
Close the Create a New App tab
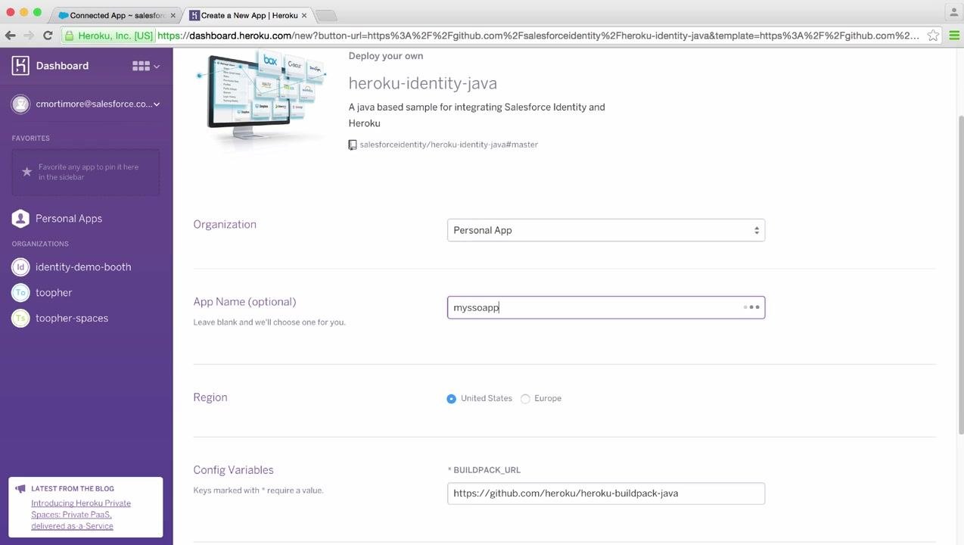[304, 15]
